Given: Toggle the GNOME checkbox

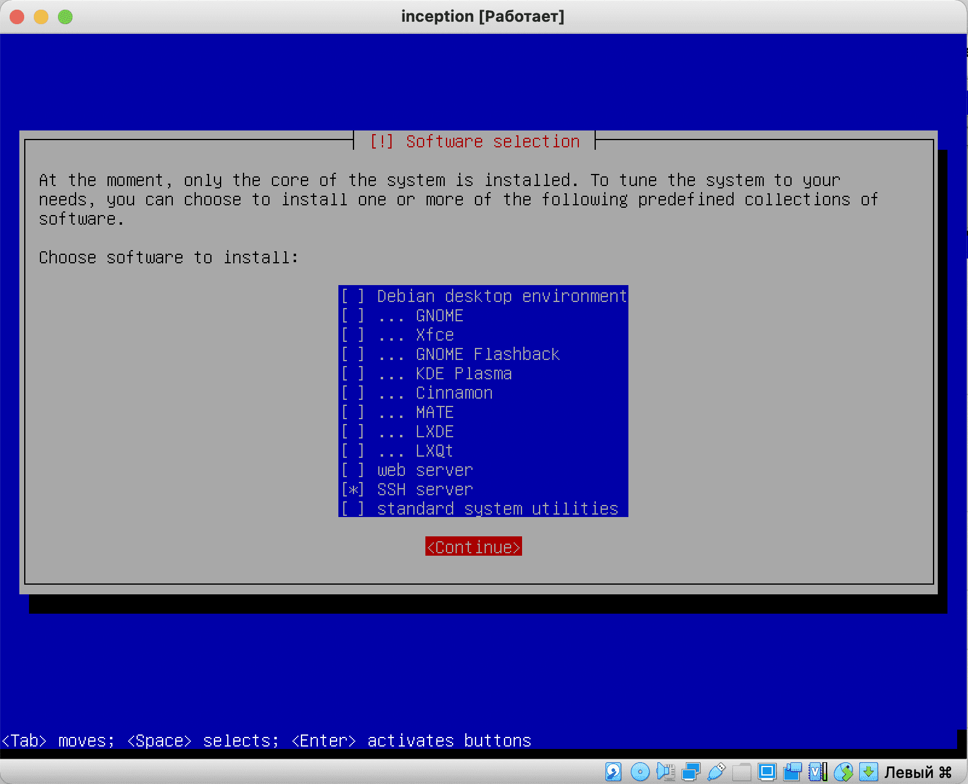Looking at the screenshot, I should (x=353, y=315).
